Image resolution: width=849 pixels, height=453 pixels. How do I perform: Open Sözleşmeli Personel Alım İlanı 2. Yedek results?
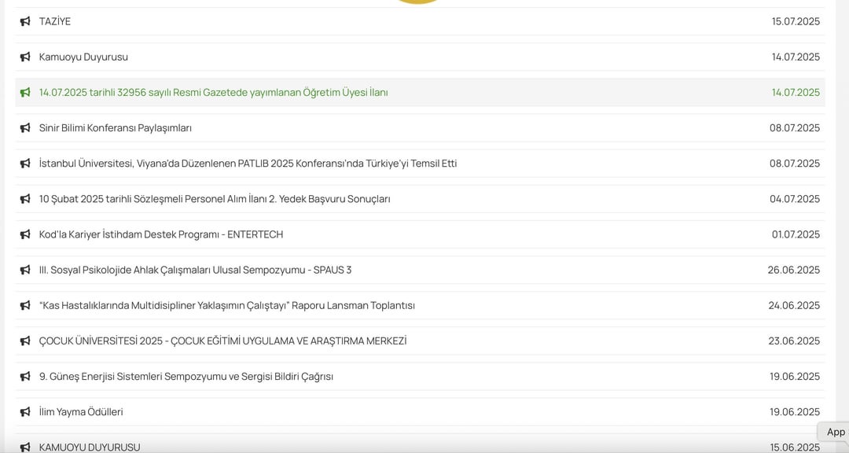click(x=215, y=199)
